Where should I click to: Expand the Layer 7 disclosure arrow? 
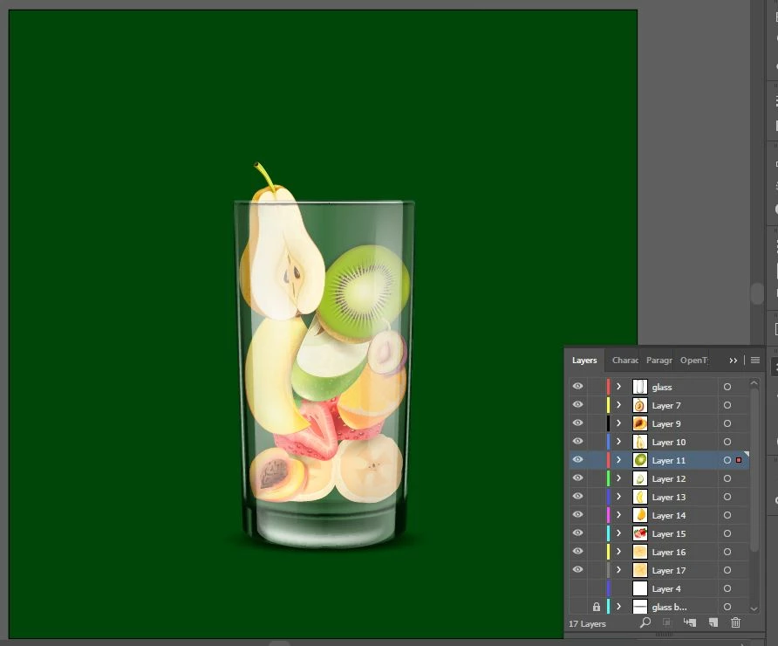coord(618,405)
